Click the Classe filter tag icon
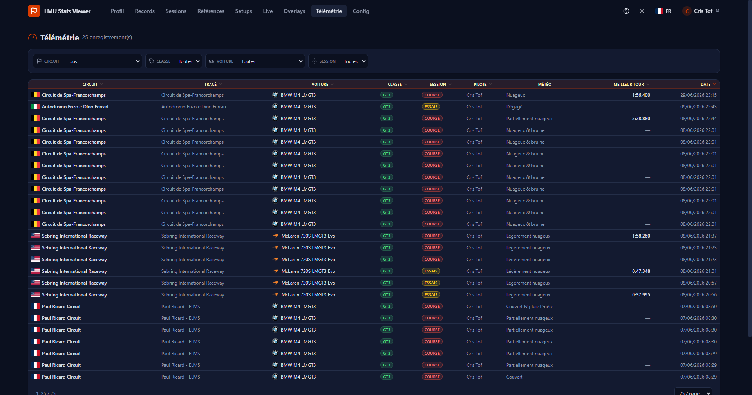The width and height of the screenshot is (752, 395). coord(152,61)
